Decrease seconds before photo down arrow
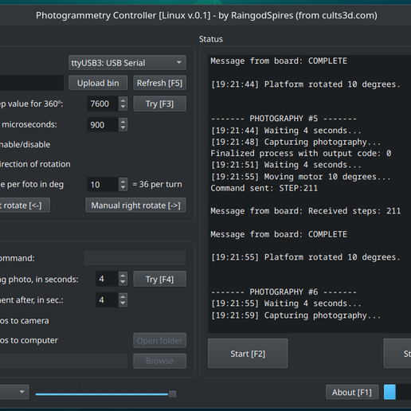This screenshot has width=411, height=411. (123, 282)
